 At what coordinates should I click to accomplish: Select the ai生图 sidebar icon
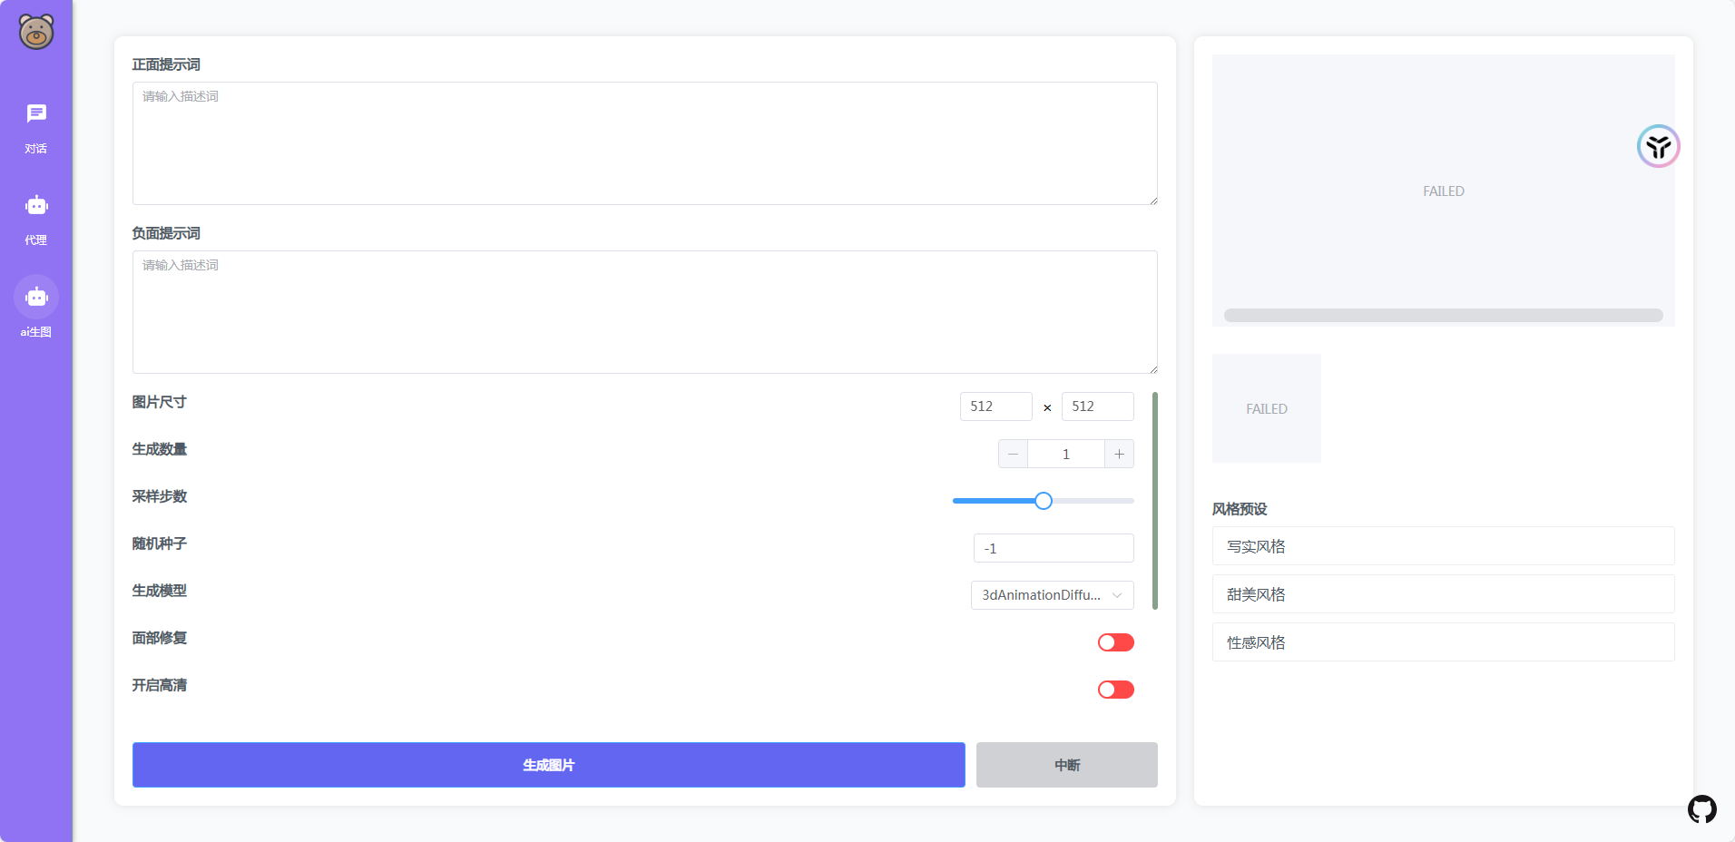[36, 298]
